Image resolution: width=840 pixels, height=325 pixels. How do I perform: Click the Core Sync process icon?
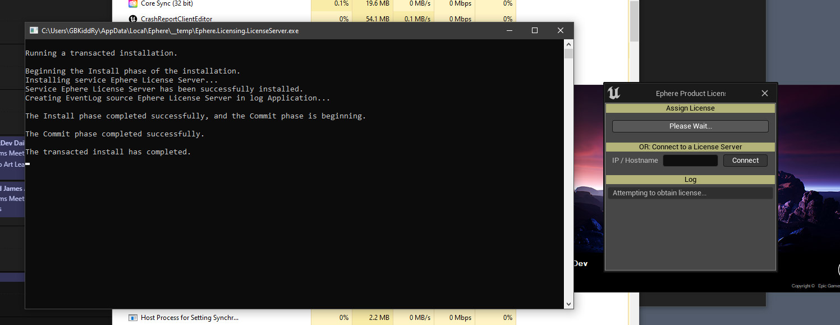pos(133,3)
